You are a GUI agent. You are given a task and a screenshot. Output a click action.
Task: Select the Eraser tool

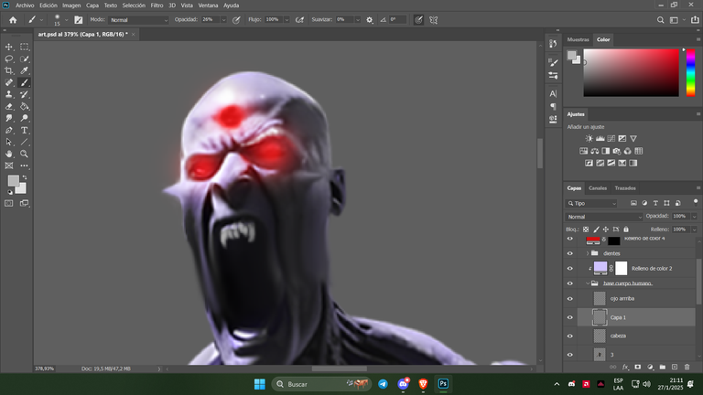[x=8, y=107]
